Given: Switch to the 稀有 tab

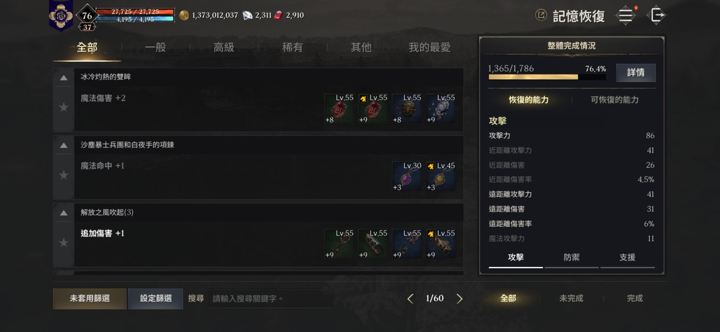Looking at the screenshot, I should (x=292, y=48).
